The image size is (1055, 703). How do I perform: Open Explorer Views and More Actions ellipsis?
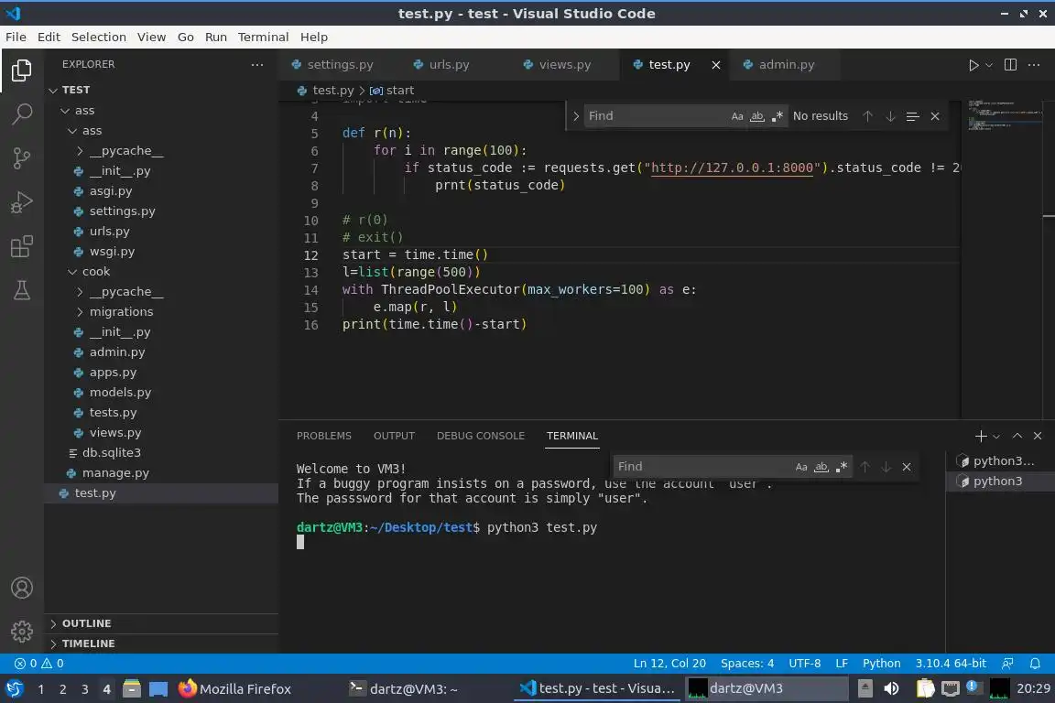(257, 65)
